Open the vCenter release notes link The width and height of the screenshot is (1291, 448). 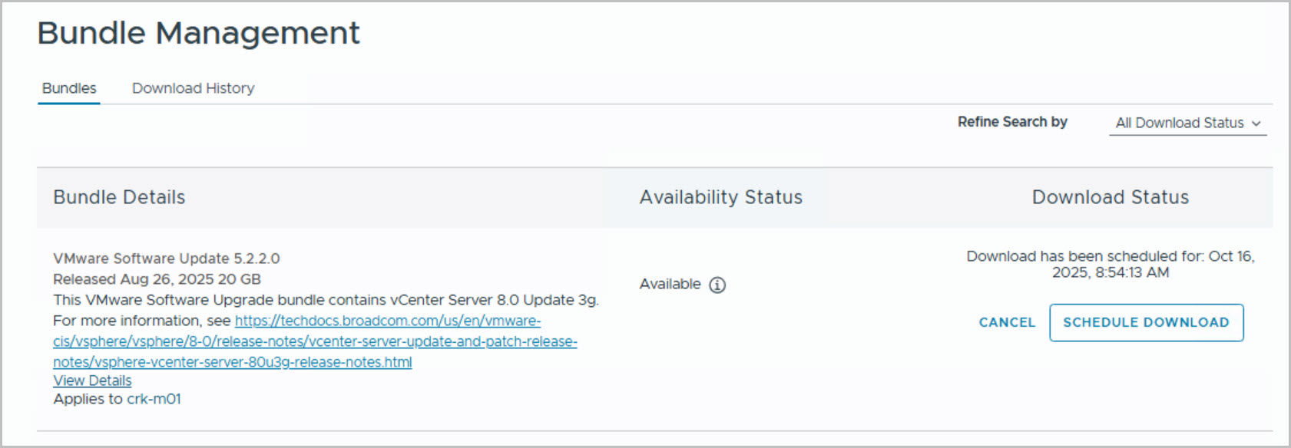tap(315, 341)
